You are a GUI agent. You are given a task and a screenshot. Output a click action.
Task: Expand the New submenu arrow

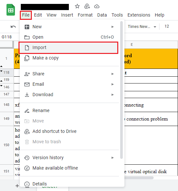point(113,27)
